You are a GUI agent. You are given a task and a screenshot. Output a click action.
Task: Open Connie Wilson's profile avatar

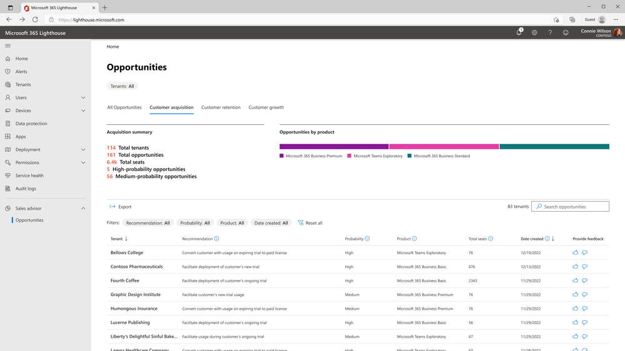pos(617,32)
